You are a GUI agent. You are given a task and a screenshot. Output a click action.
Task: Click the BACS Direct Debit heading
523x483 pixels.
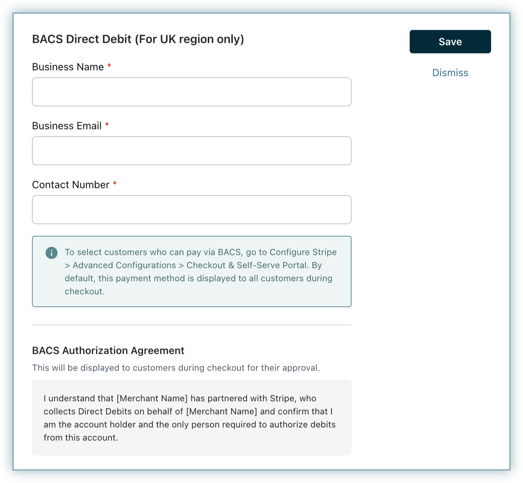pyautogui.click(x=138, y=39)
